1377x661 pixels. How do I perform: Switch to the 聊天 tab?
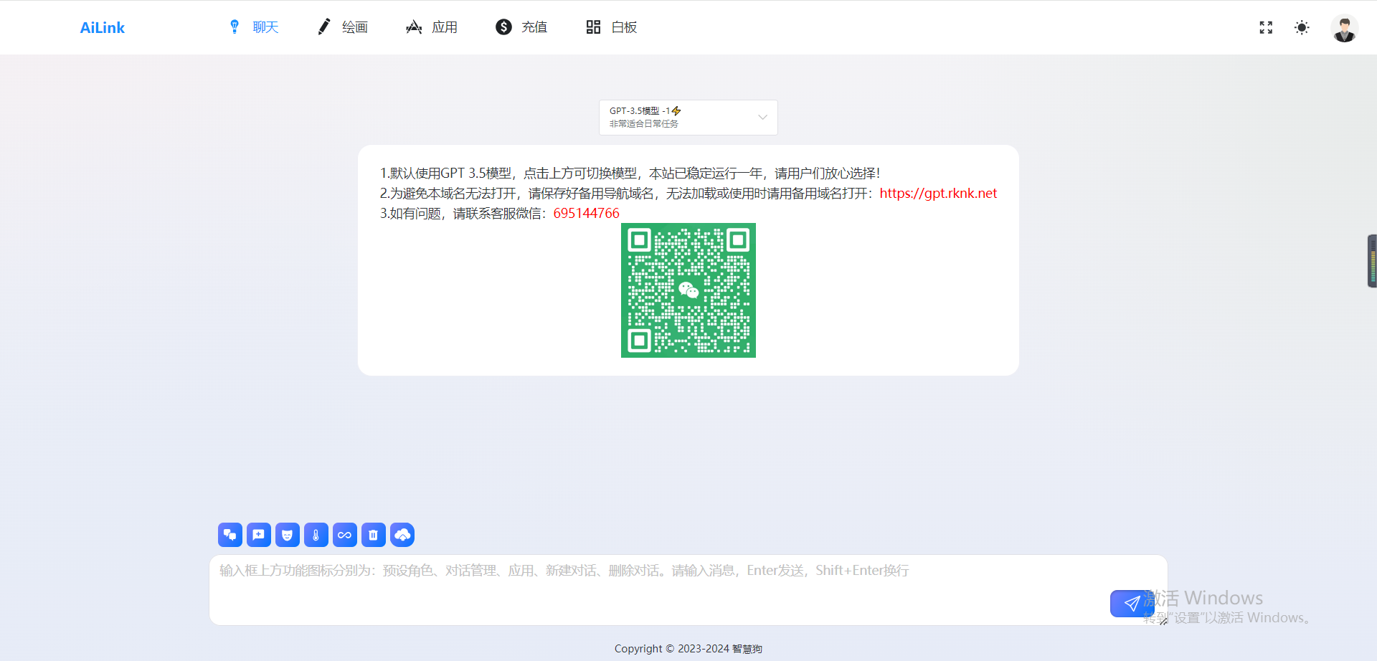(254, 27)
